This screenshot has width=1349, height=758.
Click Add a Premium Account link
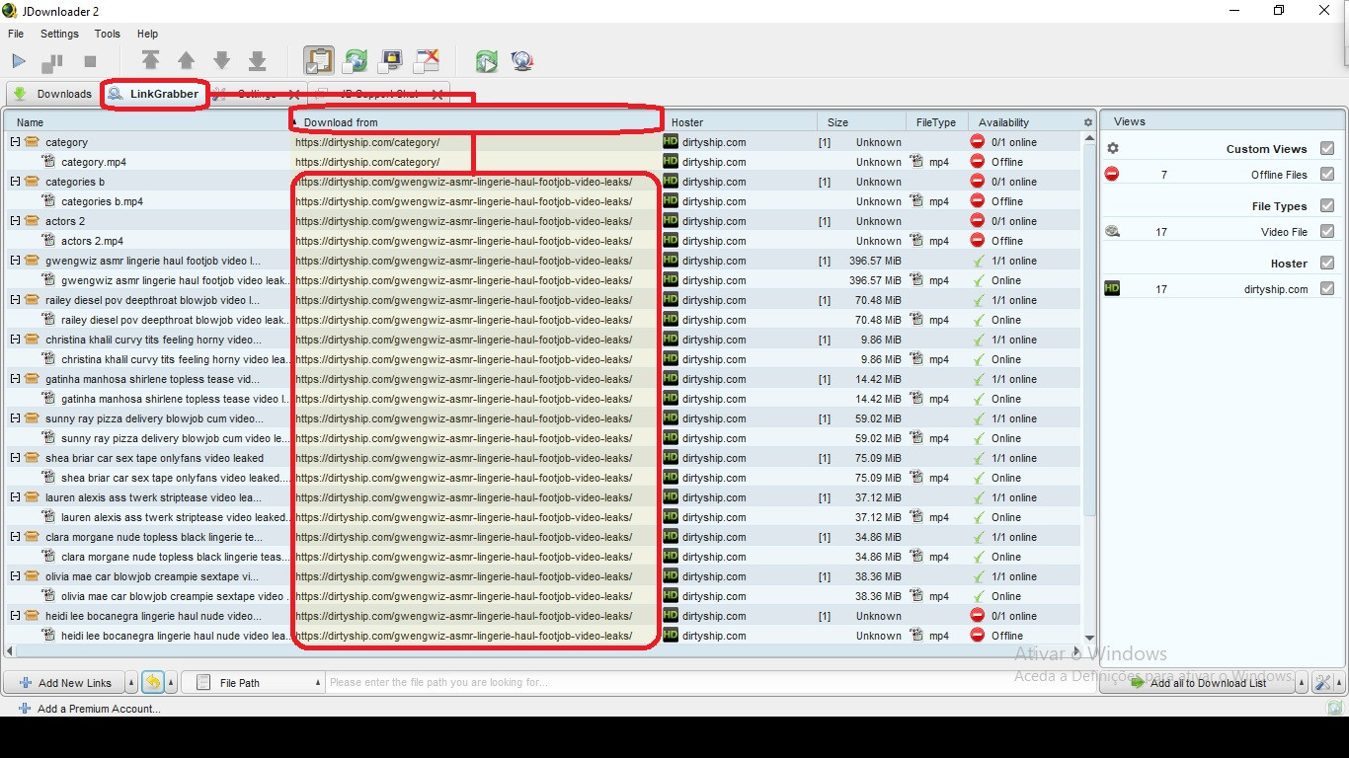[x=89, y=708]
